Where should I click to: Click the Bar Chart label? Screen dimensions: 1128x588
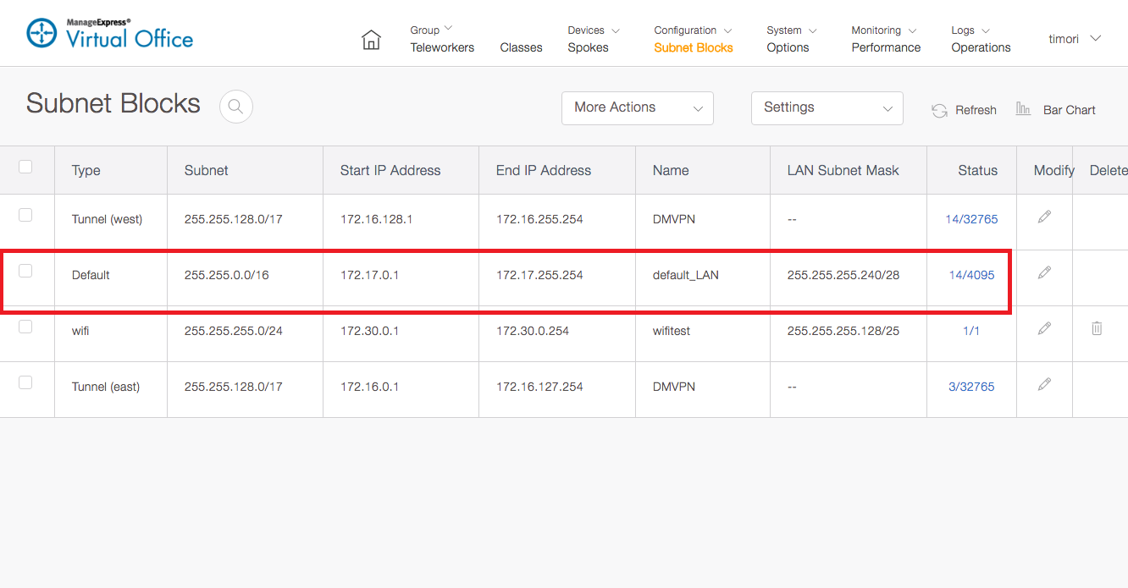pos(1070,110)
